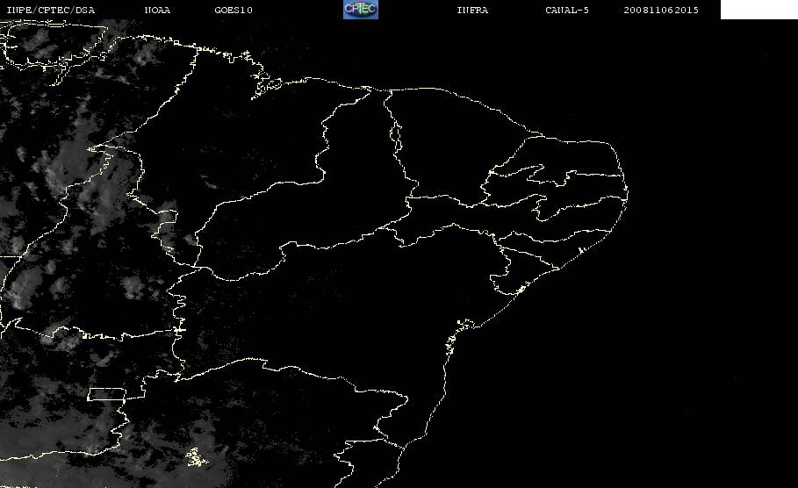Click the blank white box beside the timestamp
The width and height of the screenshot is (798, 488).
[758, 9]
